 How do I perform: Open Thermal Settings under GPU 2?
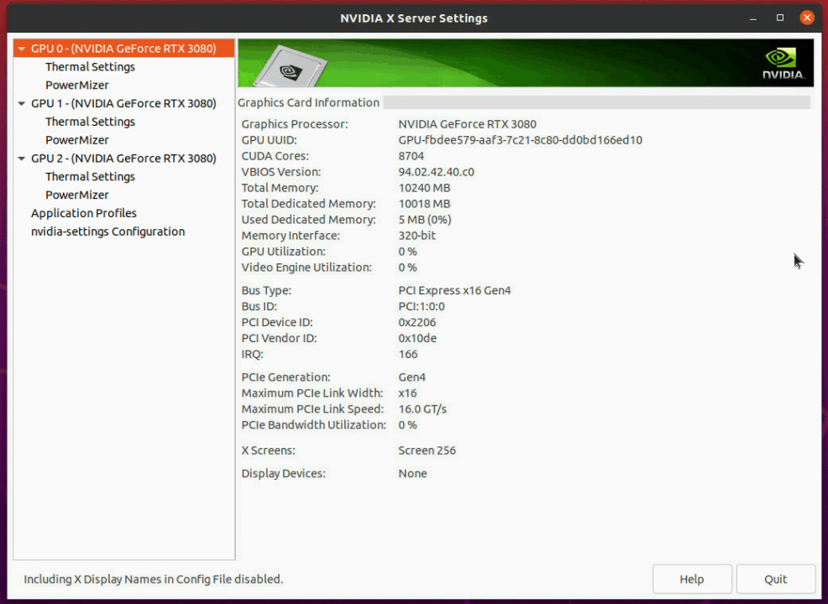91,177
